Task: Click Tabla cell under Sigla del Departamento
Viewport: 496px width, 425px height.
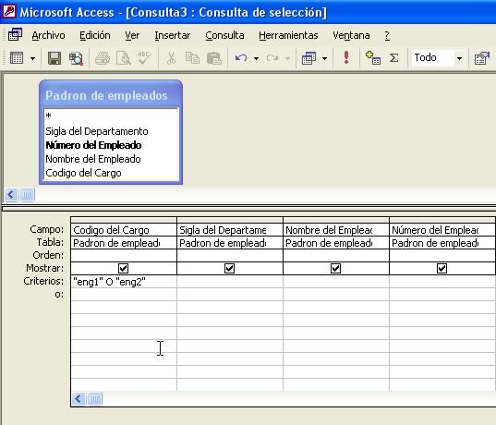Action: (x=230, y=243)
